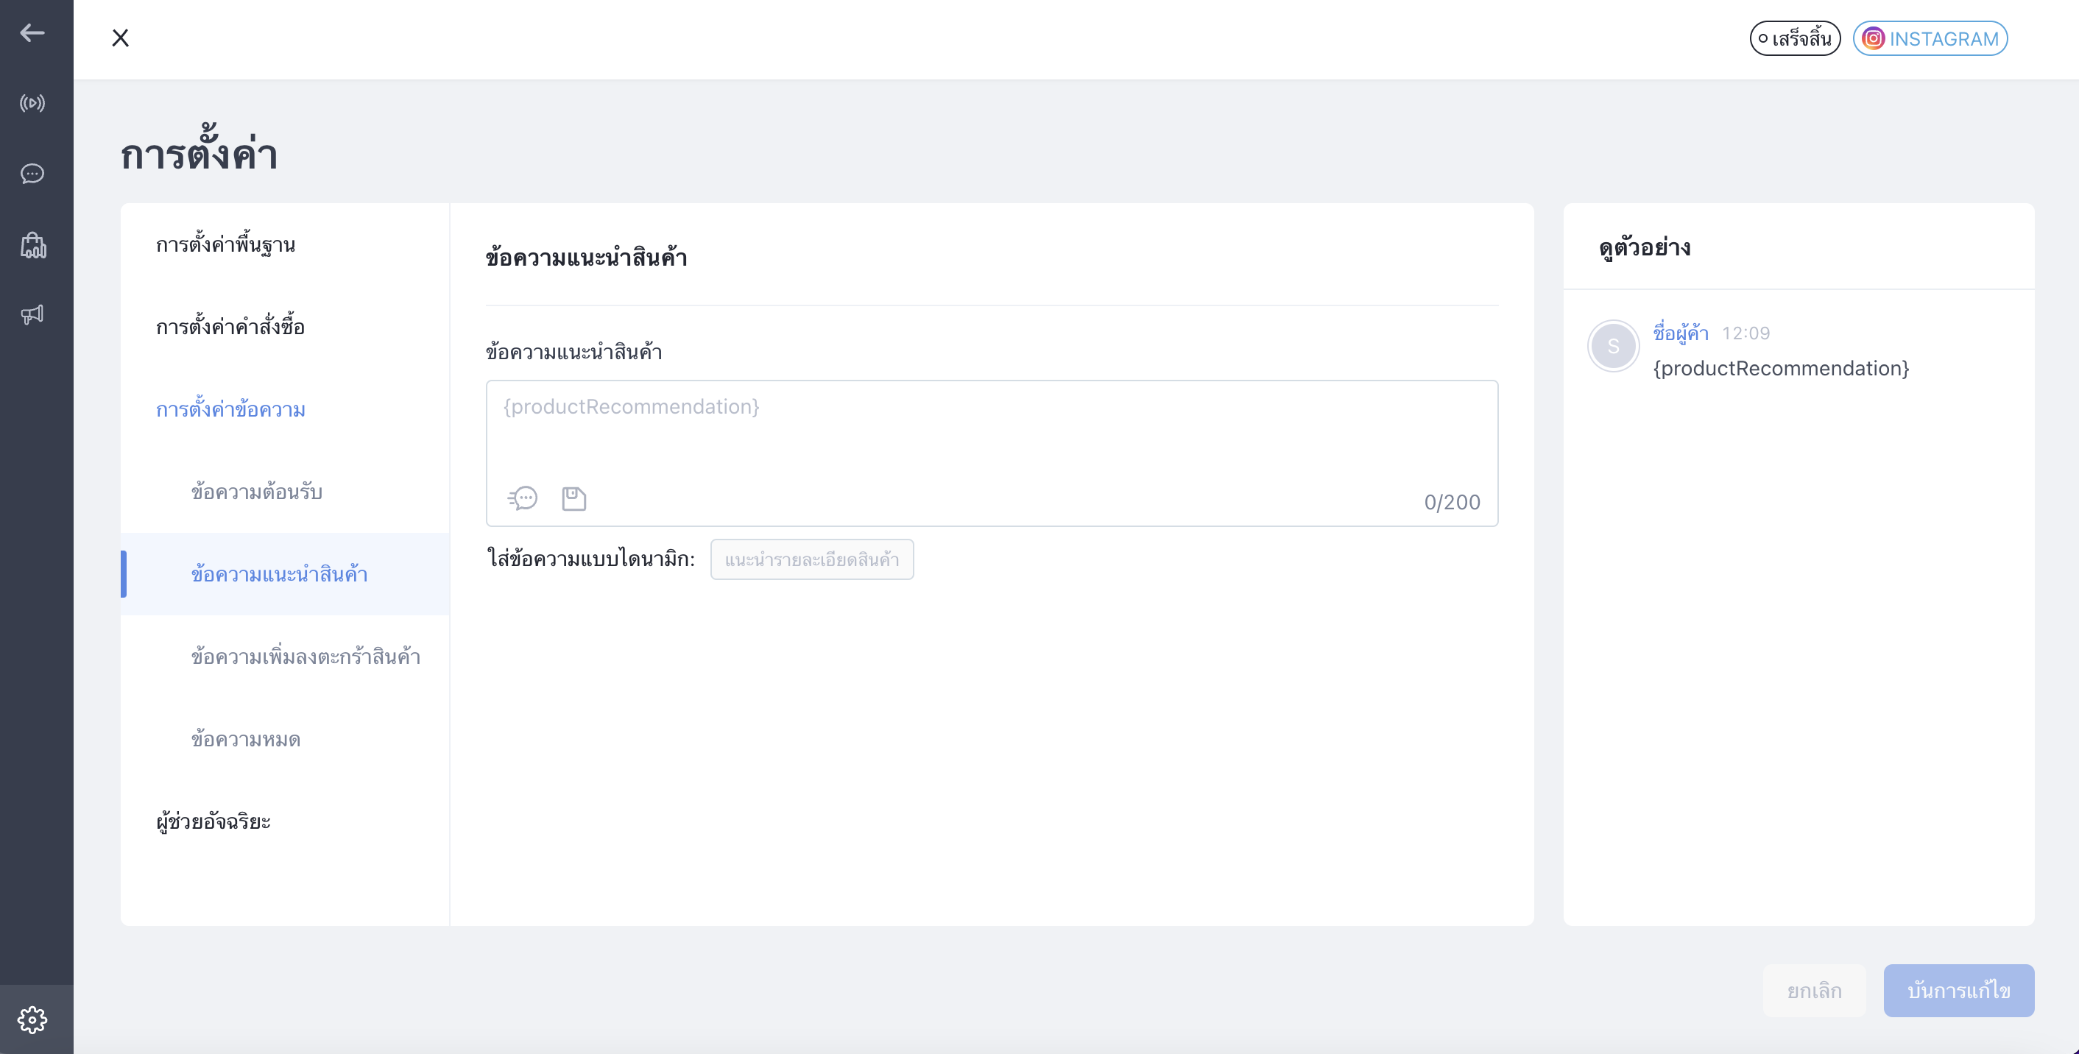The width and height of the screenshot is (2079, 1054).
Task: Open the chat messages sidebar icon
Action: tap(32, 174)
